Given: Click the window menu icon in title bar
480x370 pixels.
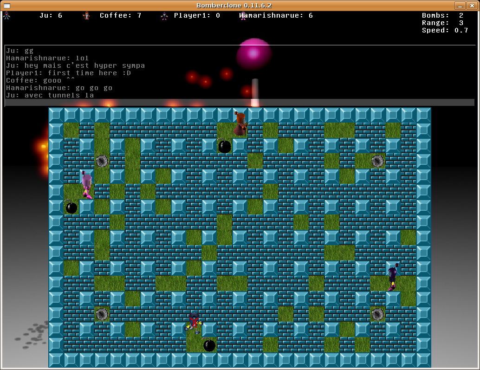Looking at the screenshot, I should tap(7, 6).
